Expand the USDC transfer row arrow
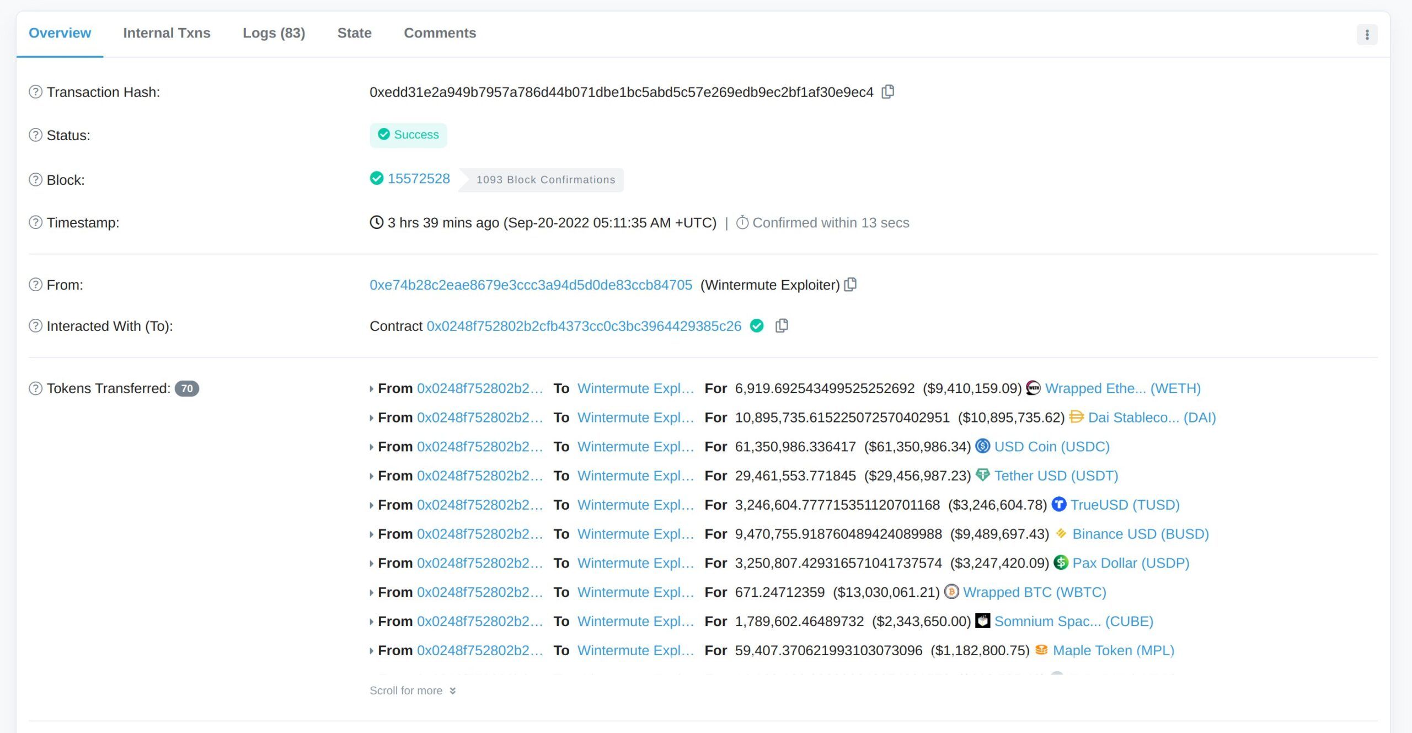Screen dimensions: 1412x733 371,447
